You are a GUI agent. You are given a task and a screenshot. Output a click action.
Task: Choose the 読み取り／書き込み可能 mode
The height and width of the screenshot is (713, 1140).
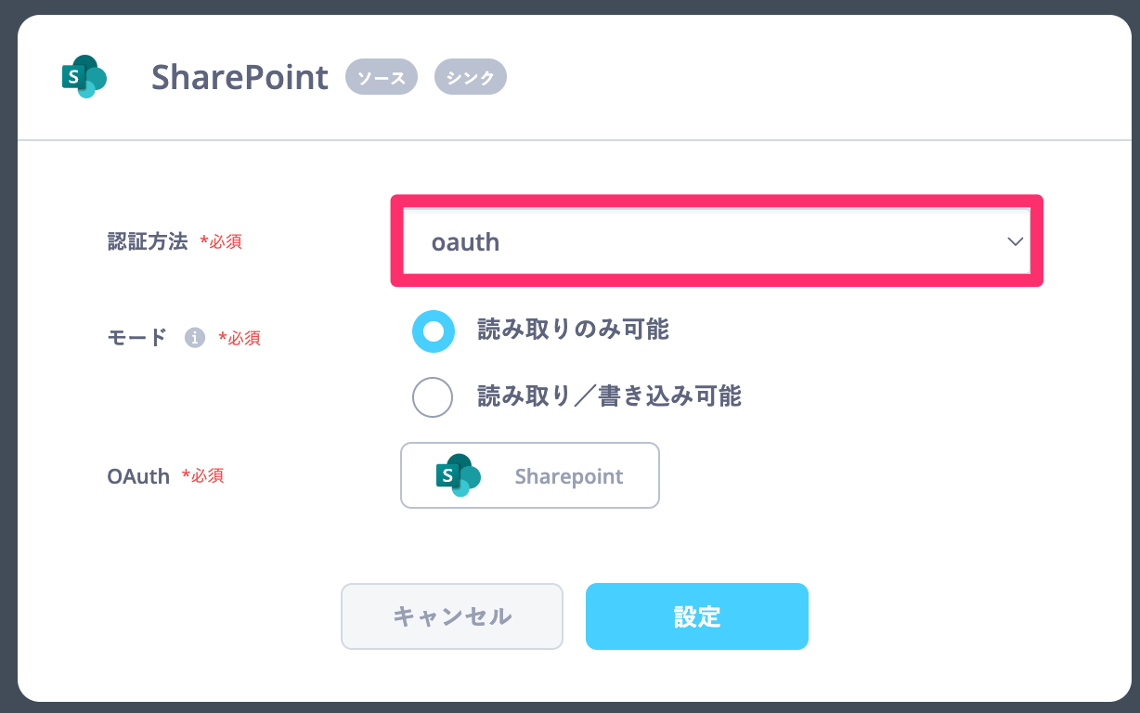[x=433, y=397]
